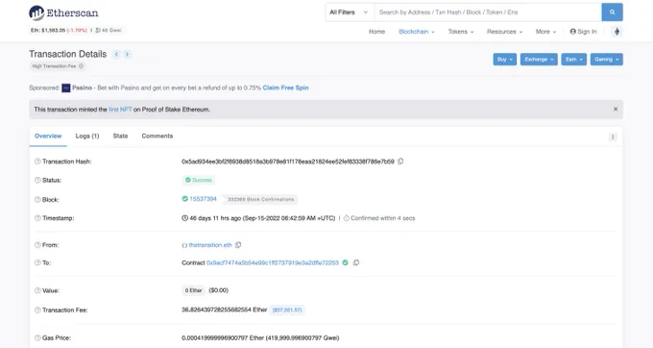Click Claim Free Spin sponsored link
653x348 pixels.
pyautogui.click(x=286, y=87)
